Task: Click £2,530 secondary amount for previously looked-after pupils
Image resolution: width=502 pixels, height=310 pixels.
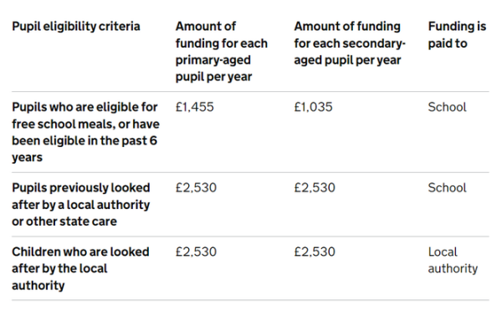Action: [x=315, y=188]
